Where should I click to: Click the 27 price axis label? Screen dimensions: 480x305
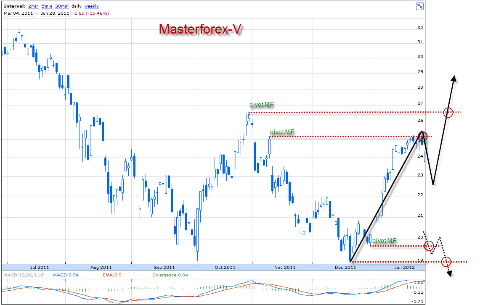point(420,103)
